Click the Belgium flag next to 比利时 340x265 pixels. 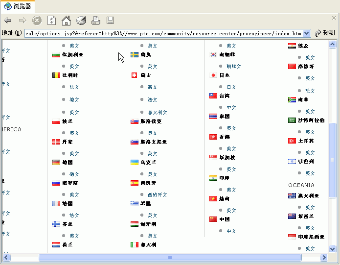56,75
